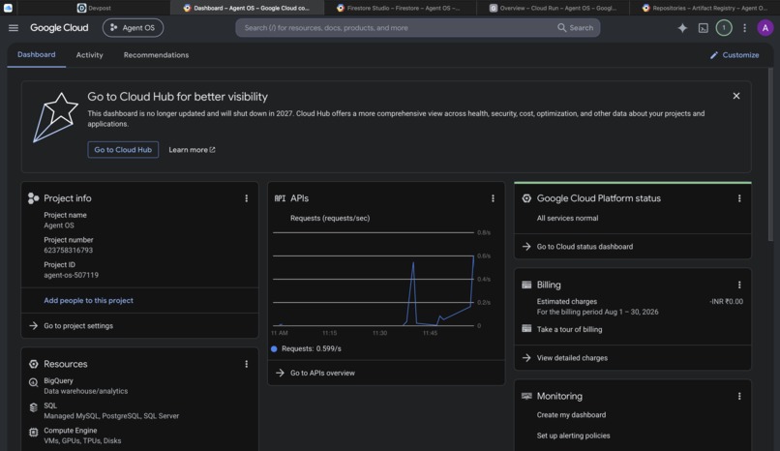
Task: Click the BigQuery magnifier icon
Action: pos(33,382)
